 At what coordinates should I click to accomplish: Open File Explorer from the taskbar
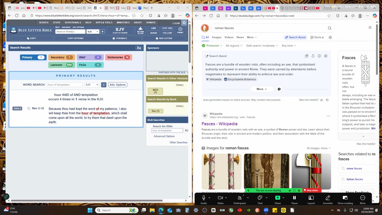pos(152,210)
